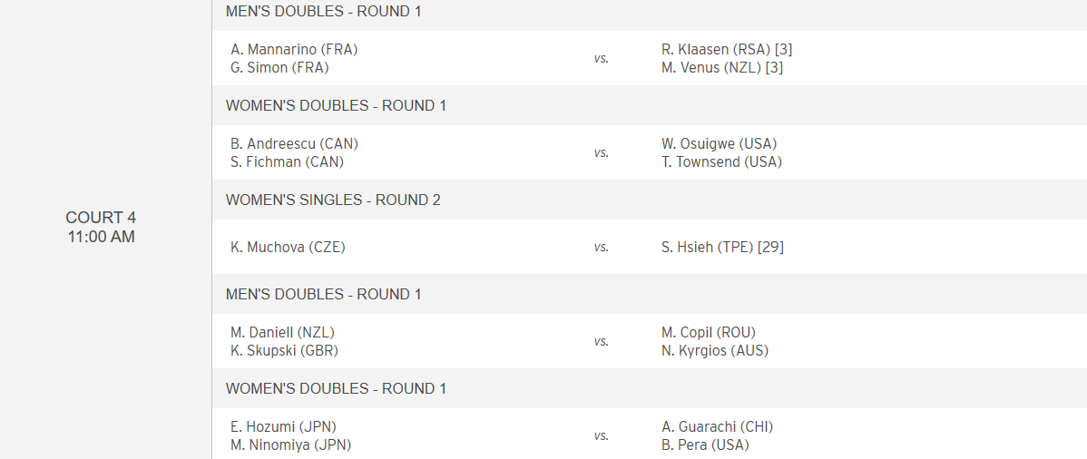Select G. Simon (FRA) name
This screenshot has width=1087, height=459.
point(279,68)
